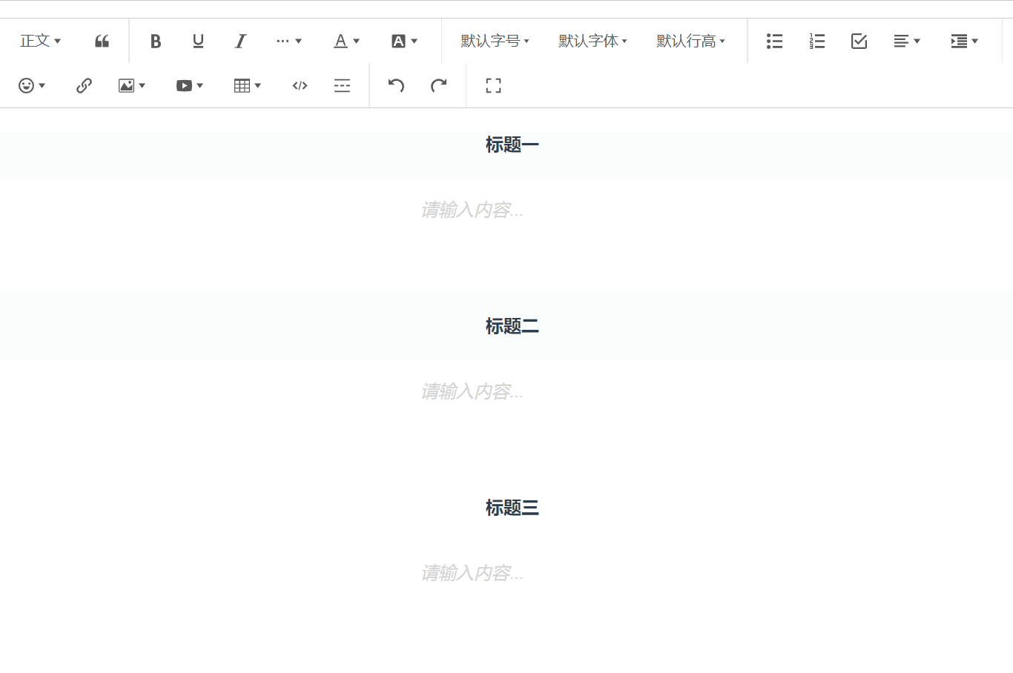Toggle italic formatting
Viewport: 1013px width, 673px height.
[x=240, y=41]
